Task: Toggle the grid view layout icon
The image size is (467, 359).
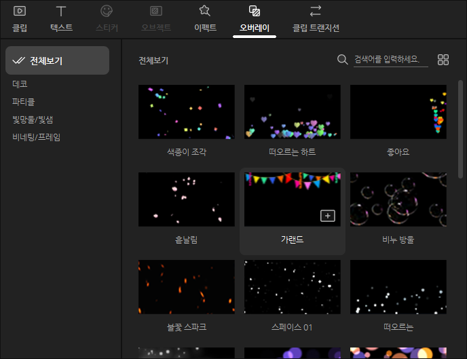Action: 443,60
